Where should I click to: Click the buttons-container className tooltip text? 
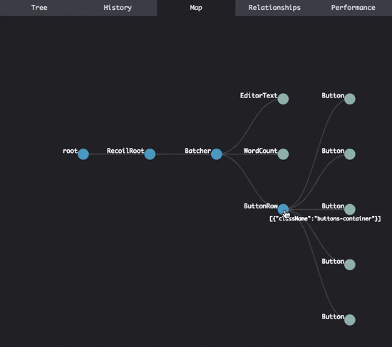click(325, 219)
